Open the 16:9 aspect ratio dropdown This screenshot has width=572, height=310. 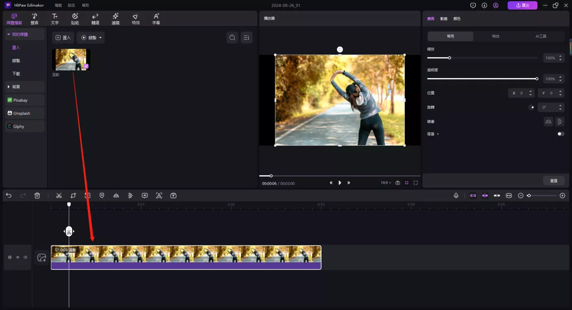coord(386,183)
